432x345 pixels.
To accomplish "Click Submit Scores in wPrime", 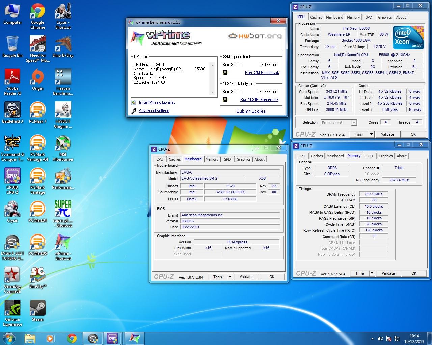I will point(251,111).
